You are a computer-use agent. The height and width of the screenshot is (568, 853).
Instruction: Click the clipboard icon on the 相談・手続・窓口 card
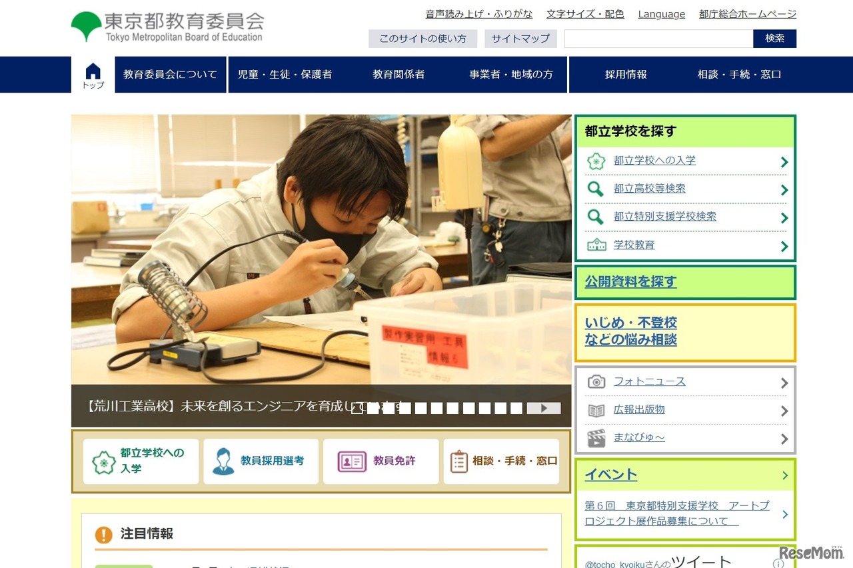(459, 461)
